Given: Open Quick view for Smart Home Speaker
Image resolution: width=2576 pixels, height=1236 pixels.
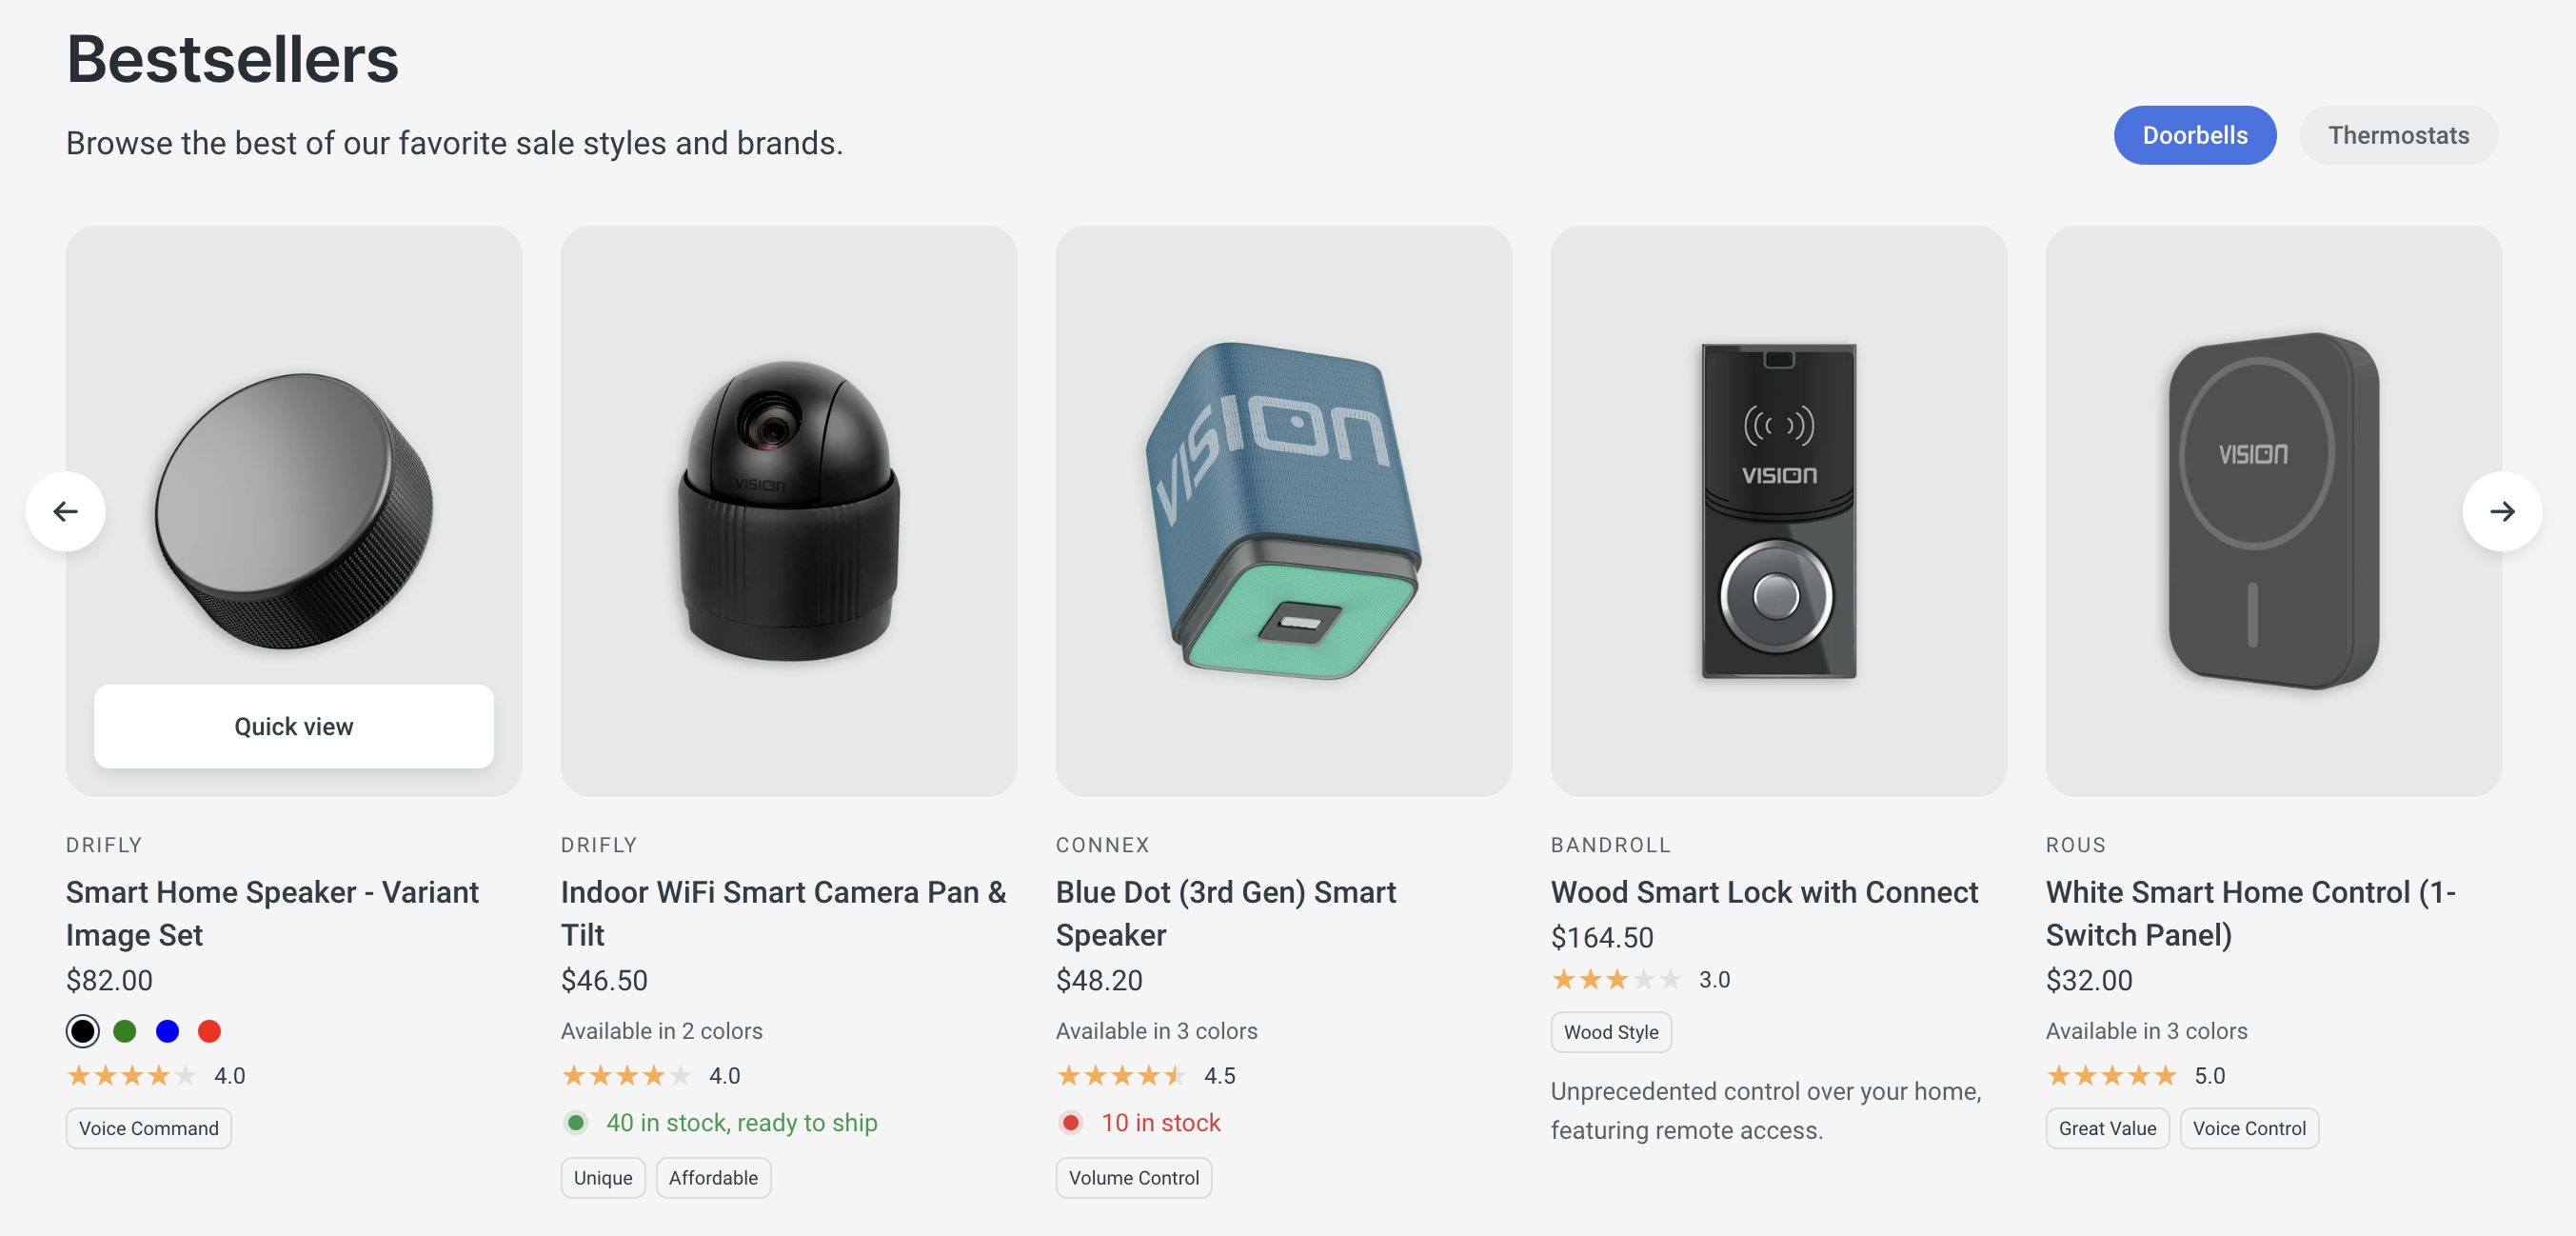Looking at the screenshot, I should click(x=293, y=726).
